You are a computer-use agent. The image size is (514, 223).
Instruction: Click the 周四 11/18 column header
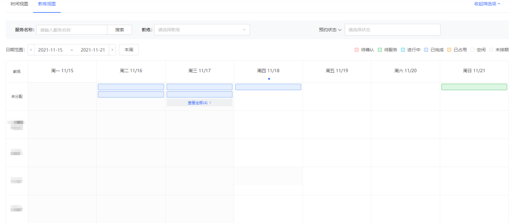pyautogui.click(x=268, y=71)
